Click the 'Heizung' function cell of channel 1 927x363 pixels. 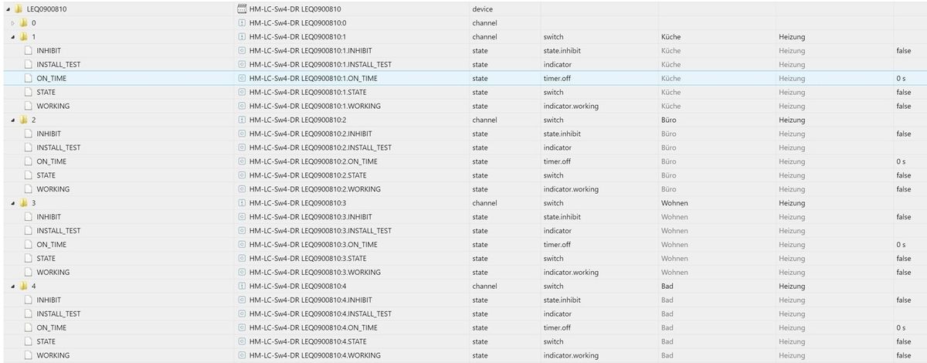792,36
